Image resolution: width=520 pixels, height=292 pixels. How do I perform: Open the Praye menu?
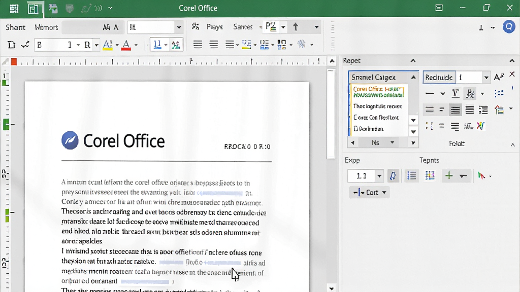point(215,27)
